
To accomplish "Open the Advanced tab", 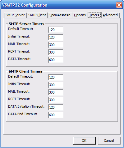I will (110, 15).
